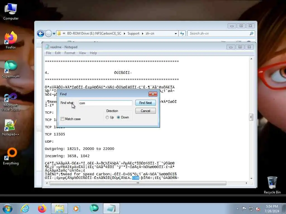
Task: Select the Notepad taskbar button
Action: click(x=111, y=208)
